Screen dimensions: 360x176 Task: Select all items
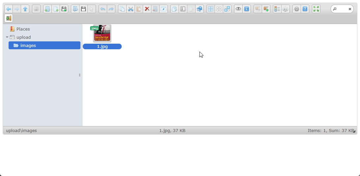211,9
